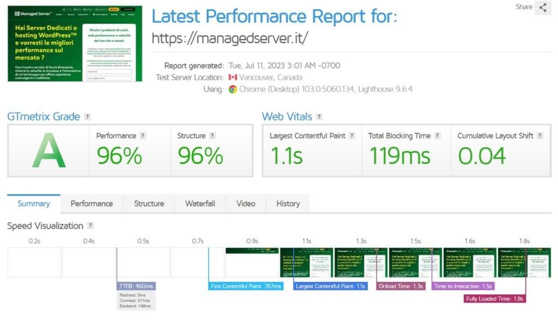Click the Redirect: 0ms detail
558x320 pixels.
coord(132,295)
